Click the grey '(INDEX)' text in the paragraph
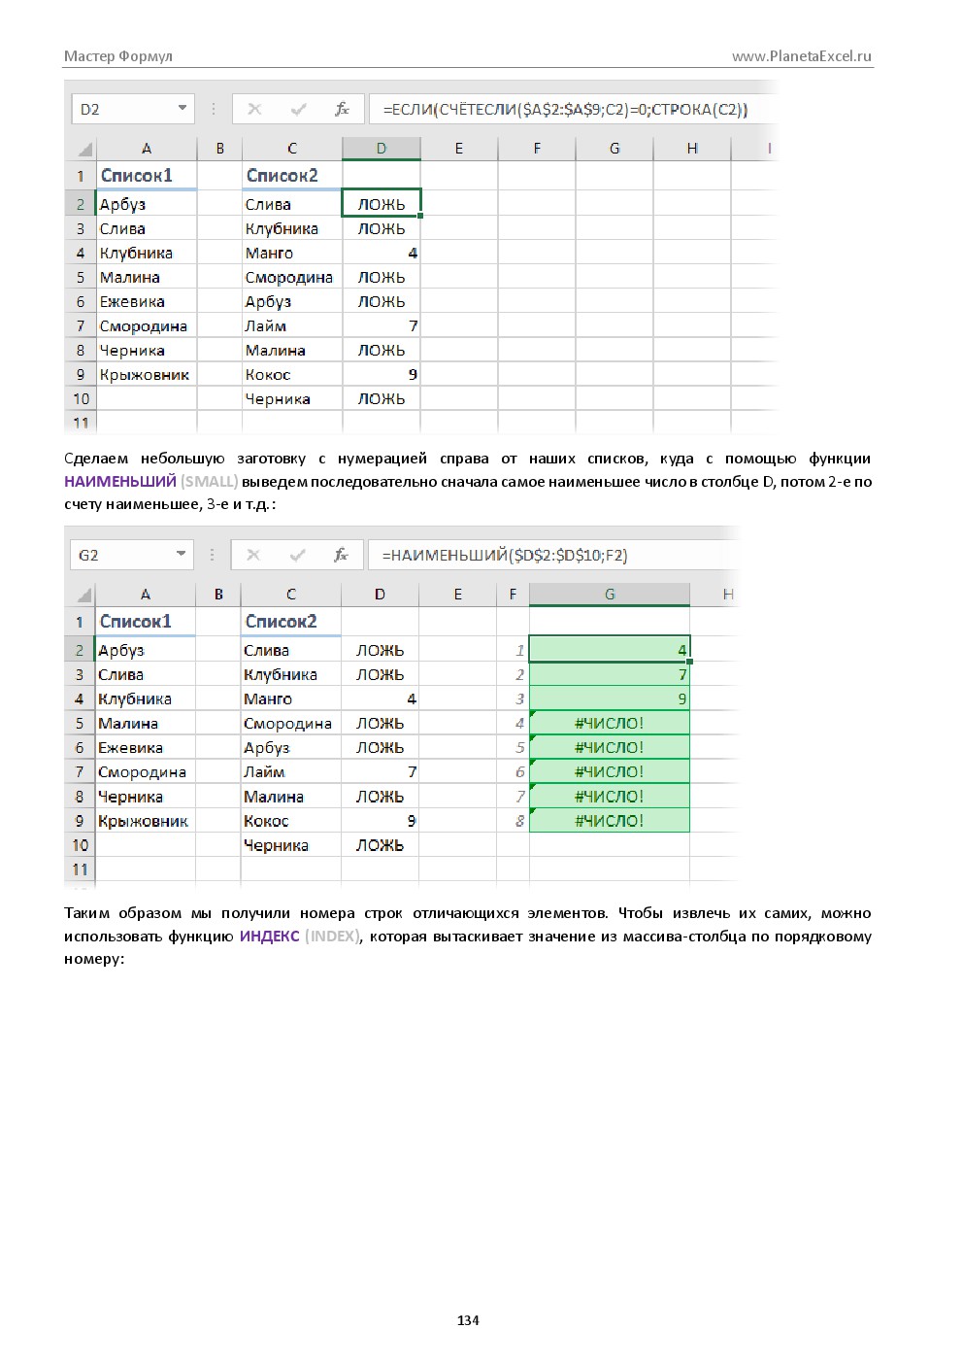 click(334, 936)
